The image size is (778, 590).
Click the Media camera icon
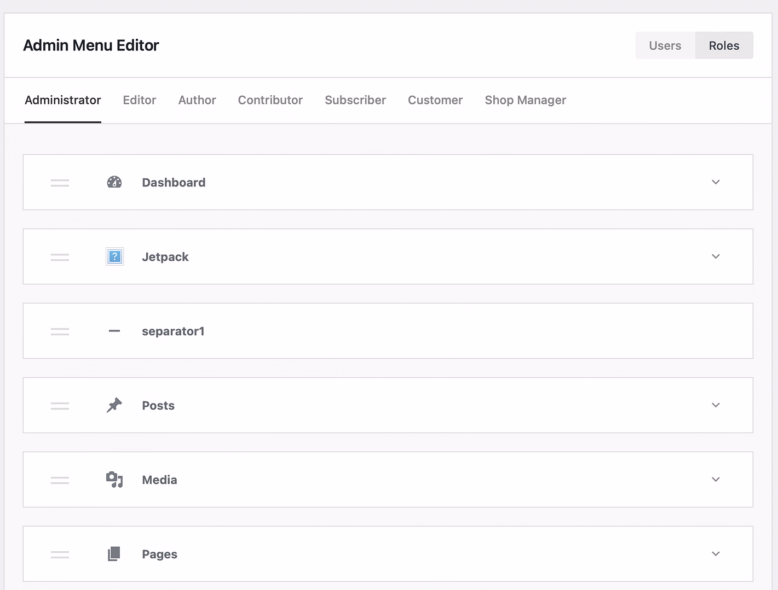pyautogui.click(x=114, y=480)
